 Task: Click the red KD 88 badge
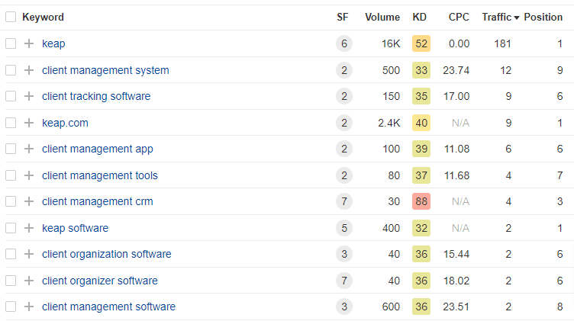click(421, 201)
